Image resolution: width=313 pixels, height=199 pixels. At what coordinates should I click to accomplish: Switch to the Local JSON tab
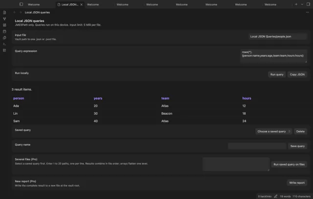(x=70, y=4)
